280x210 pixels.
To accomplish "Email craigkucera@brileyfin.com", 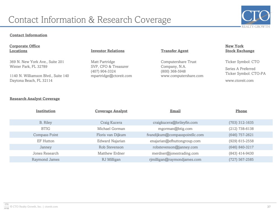I will [x=175, y=123].
